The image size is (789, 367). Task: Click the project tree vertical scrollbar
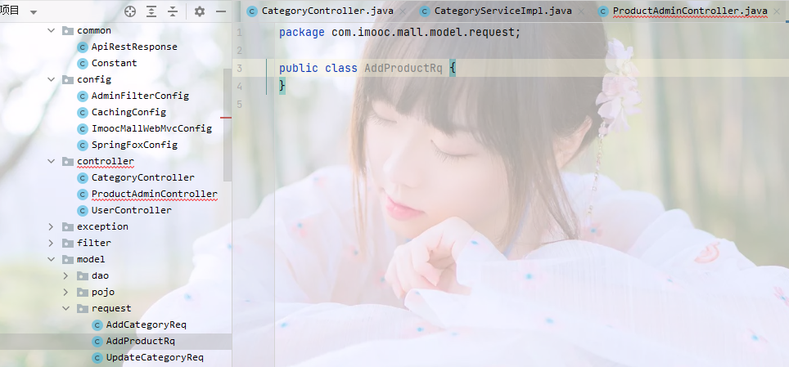point(228,125)
